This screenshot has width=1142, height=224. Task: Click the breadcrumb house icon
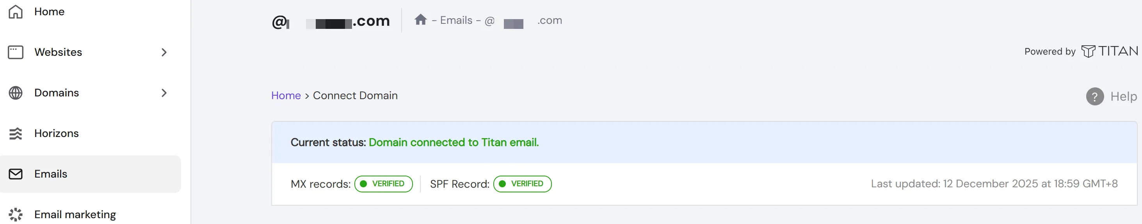click(420, 20)
